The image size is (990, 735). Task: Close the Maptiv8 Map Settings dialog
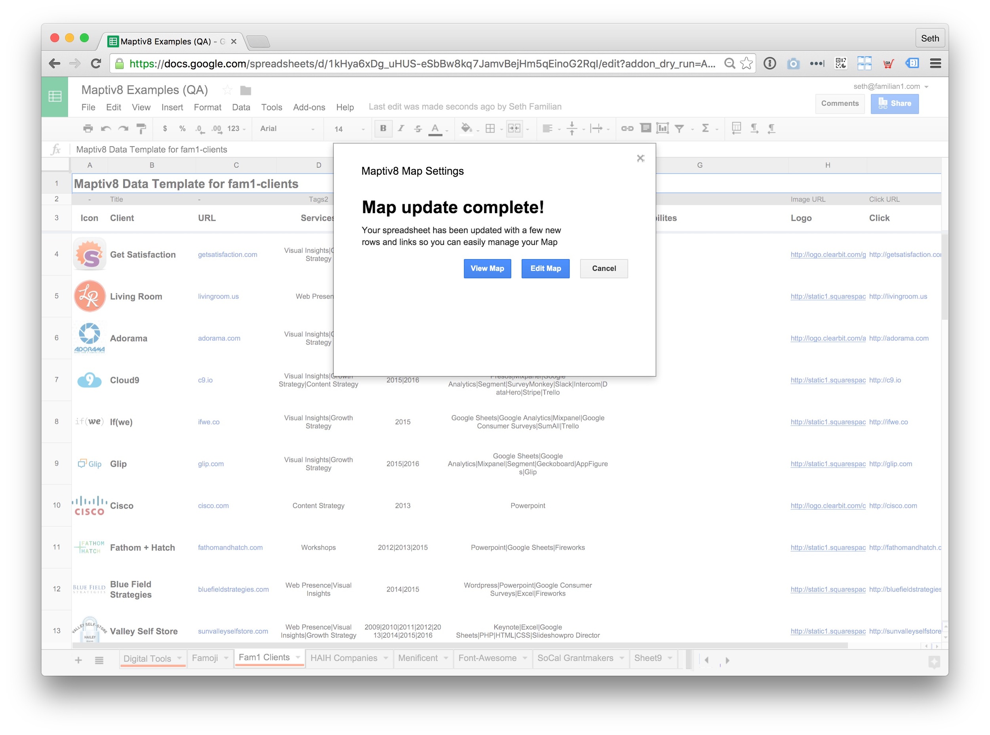(x=640, y=158)
